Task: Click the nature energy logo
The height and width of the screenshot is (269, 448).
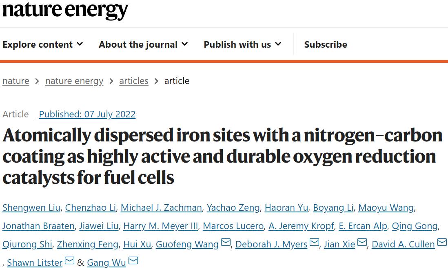Action: click(x=65, y=10)
